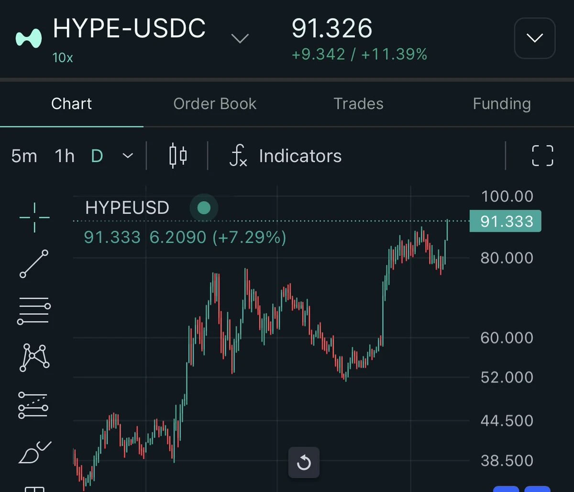Open the more timeframes dropdown arrow
574x492 pixels.
(128, 156)
